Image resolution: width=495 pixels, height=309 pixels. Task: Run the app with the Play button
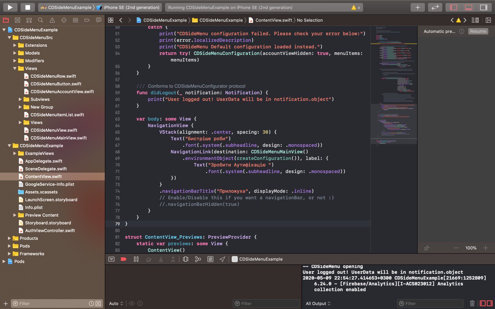coord(10,7)
